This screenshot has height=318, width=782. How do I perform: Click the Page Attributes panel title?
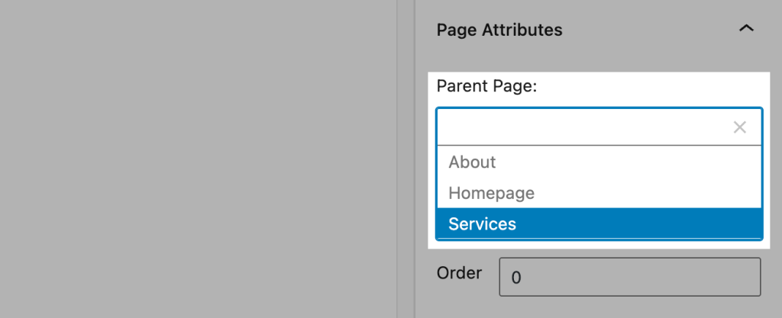(x=499, y=30)
